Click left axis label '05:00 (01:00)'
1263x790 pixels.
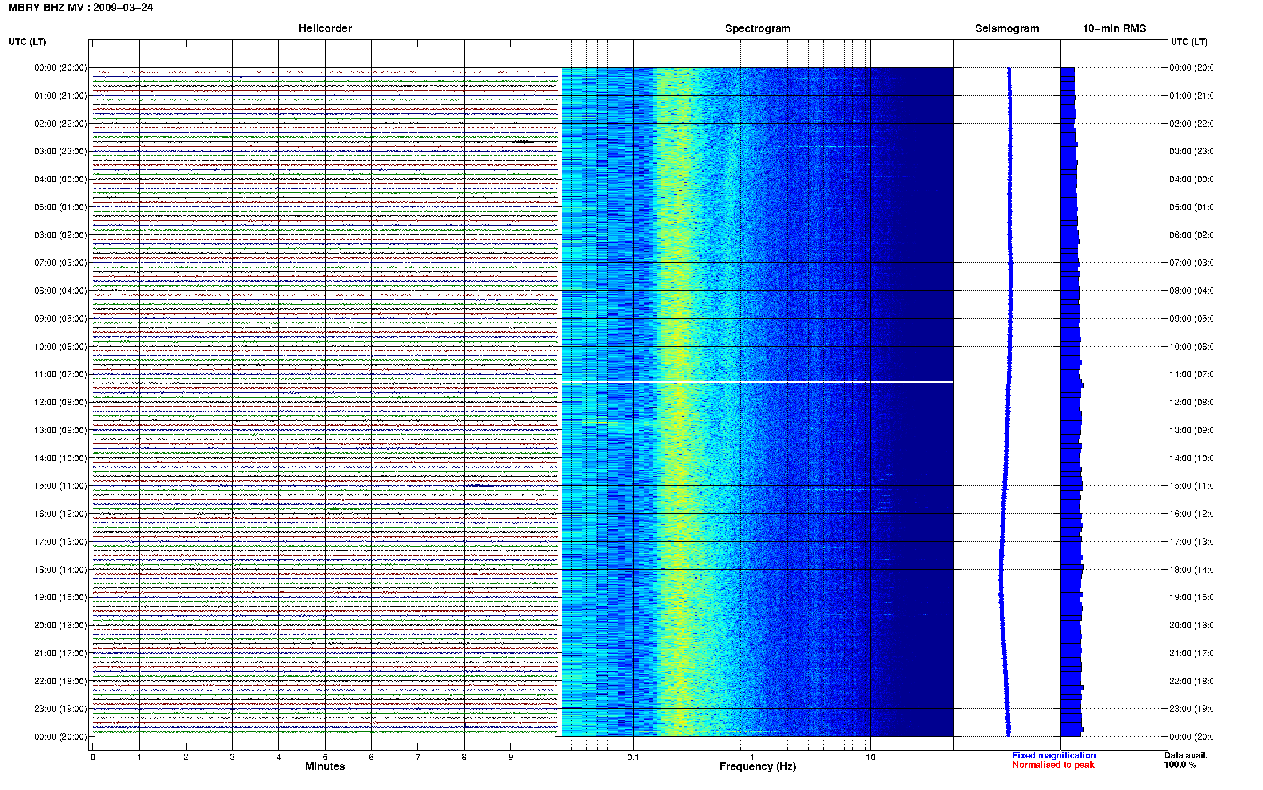point(60,207)
